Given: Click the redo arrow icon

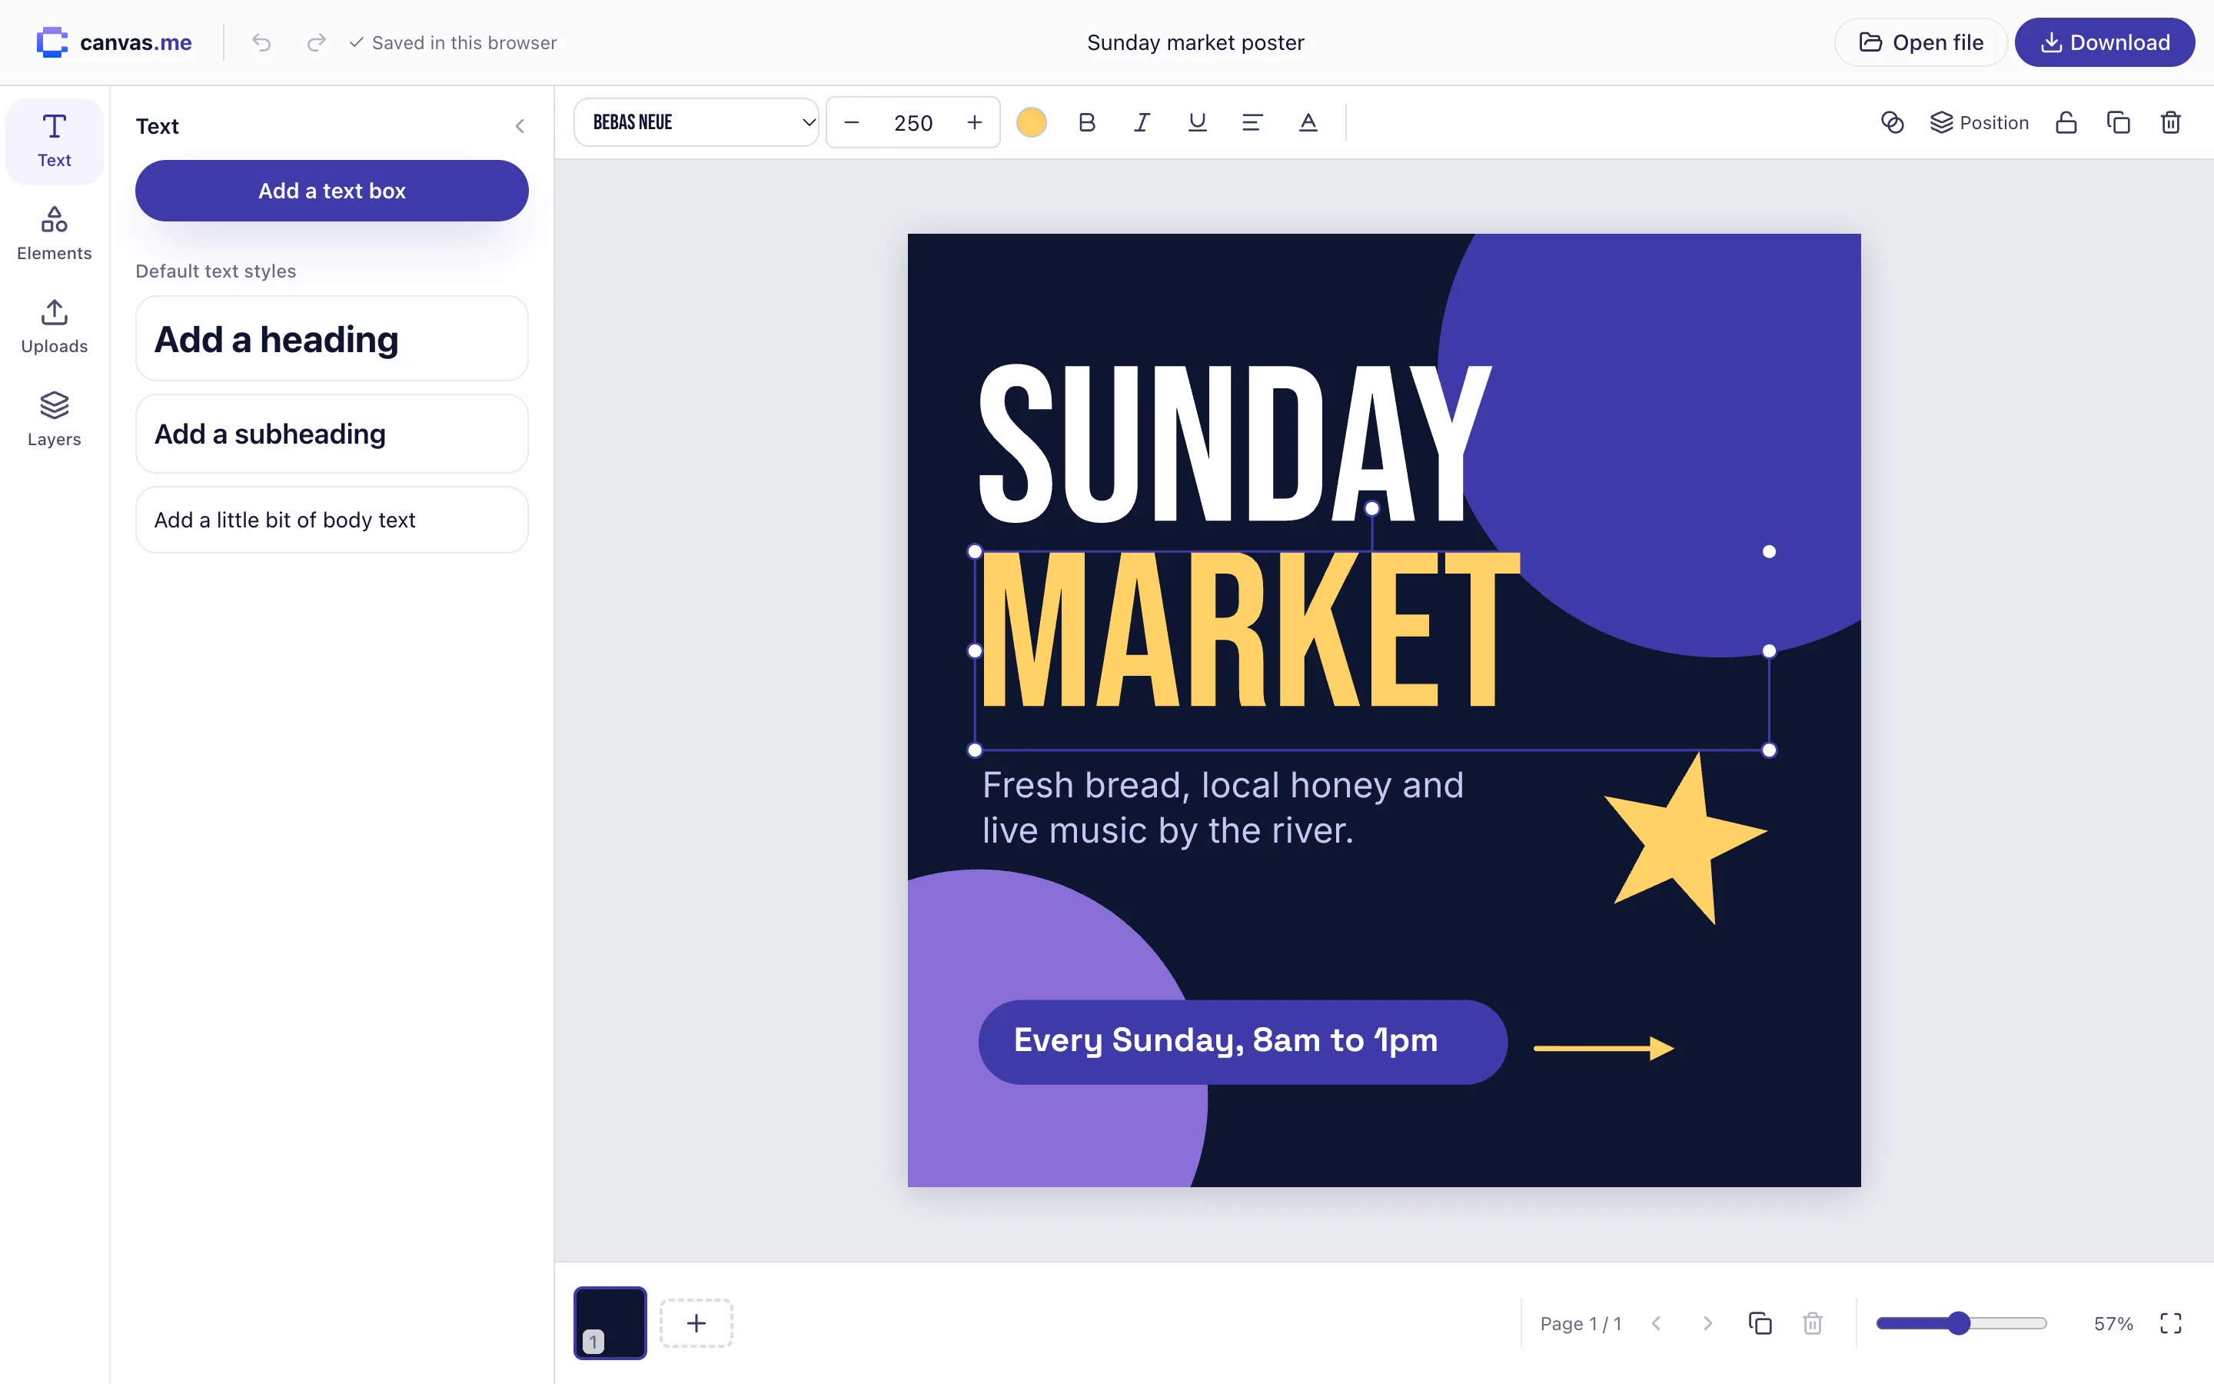Looking at the screenshot, I should pyautogui.click(x=317, y=43).
